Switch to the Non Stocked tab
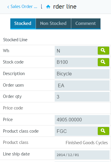Screen dimensions: 111x162 53,23
